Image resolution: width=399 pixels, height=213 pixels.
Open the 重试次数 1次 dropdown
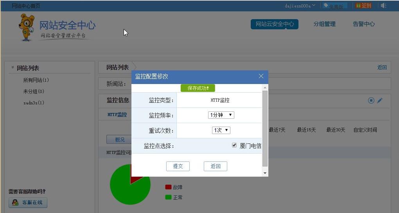pyautogui.click(x=221, y=130)
